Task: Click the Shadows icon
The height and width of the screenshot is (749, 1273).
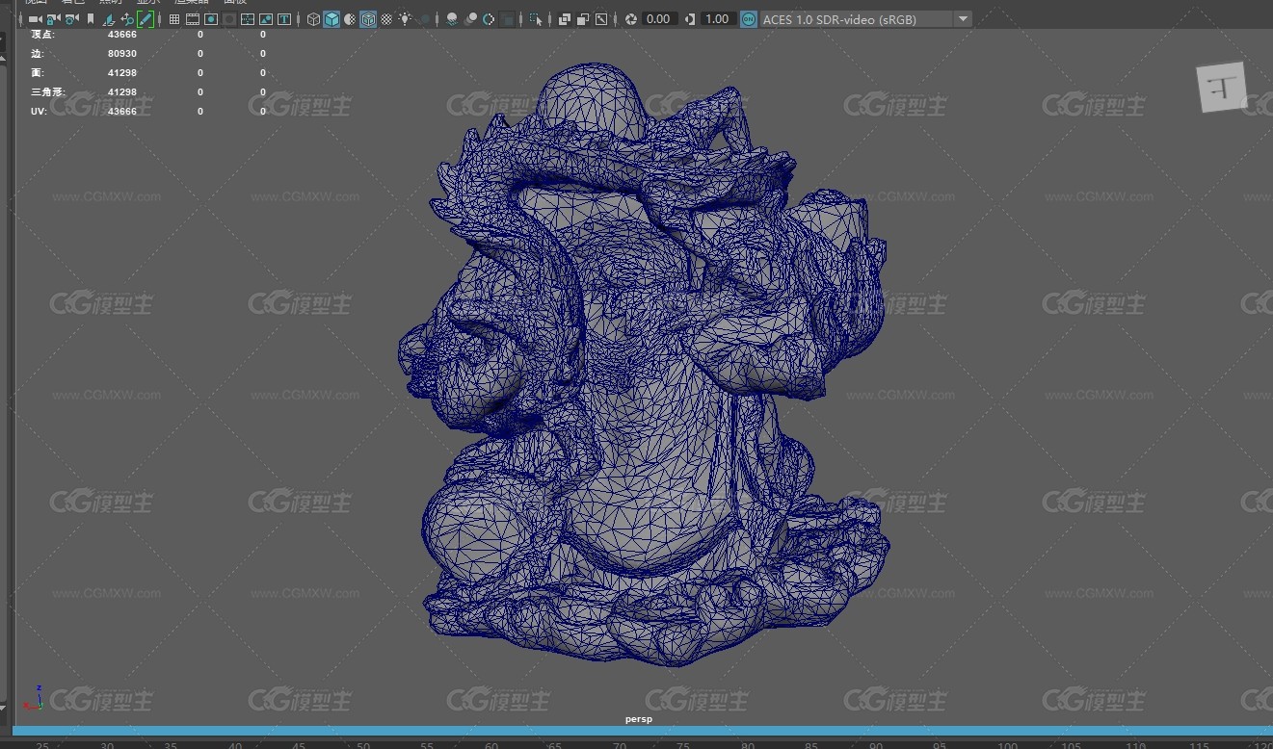Action: click(425, 19)
